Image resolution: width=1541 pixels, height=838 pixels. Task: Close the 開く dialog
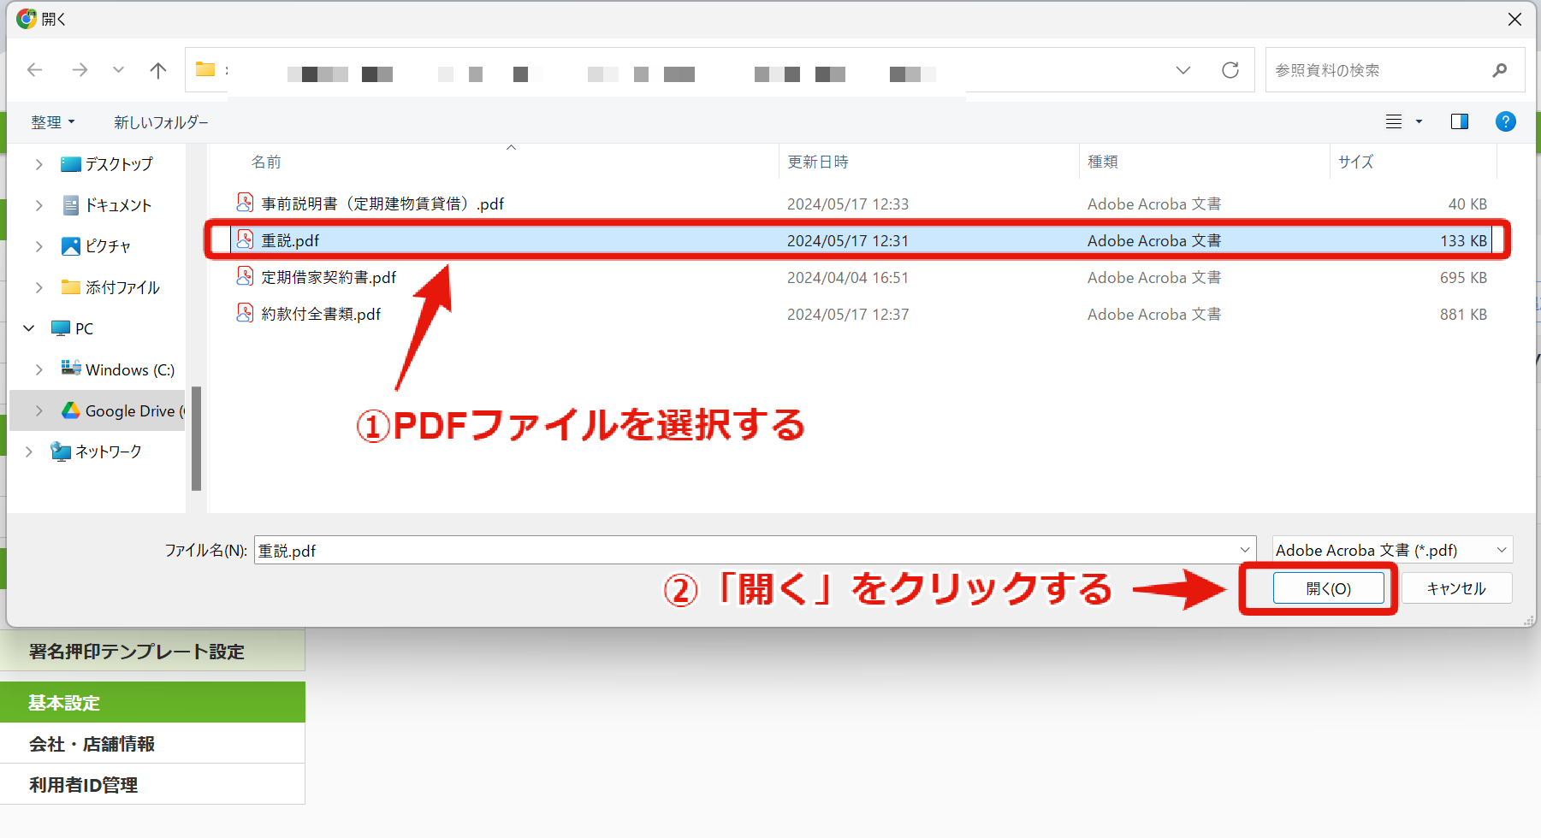1514,19
